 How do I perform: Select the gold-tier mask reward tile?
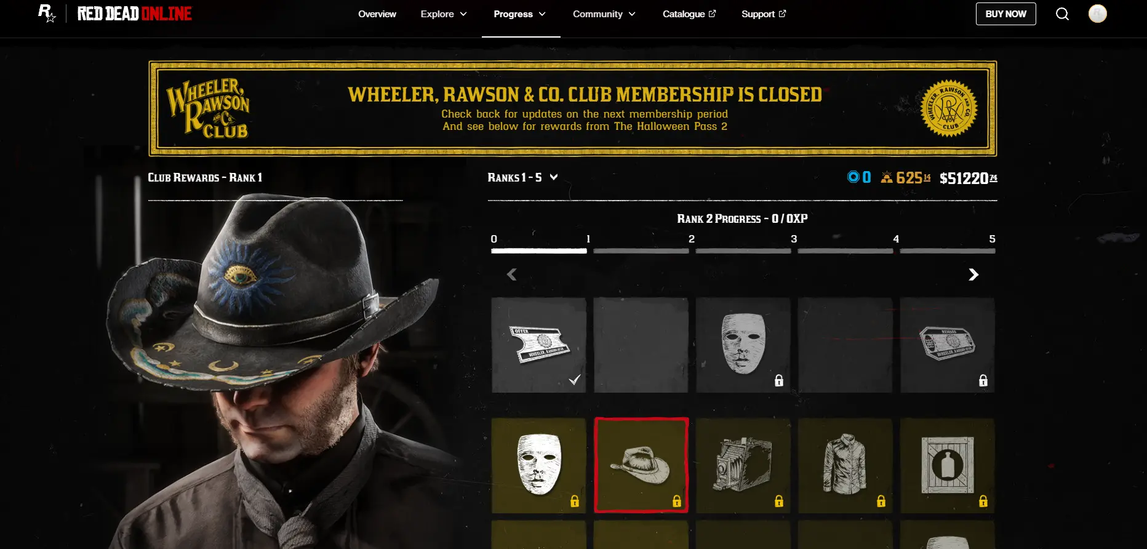click(x=539, y=465)
